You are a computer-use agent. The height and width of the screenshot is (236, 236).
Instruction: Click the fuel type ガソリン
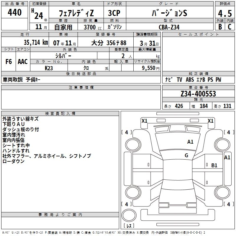(x=114, y=27)
